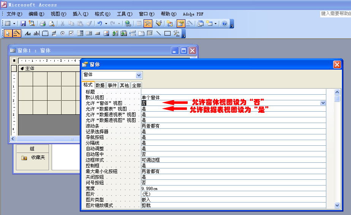Click the help search box 键入需要帮助
Image resolution: width=351 pixels, height=215 pixels.
point(335,14)
